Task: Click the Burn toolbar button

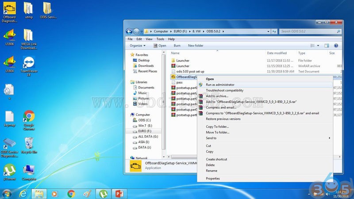Action: [177, 46]
